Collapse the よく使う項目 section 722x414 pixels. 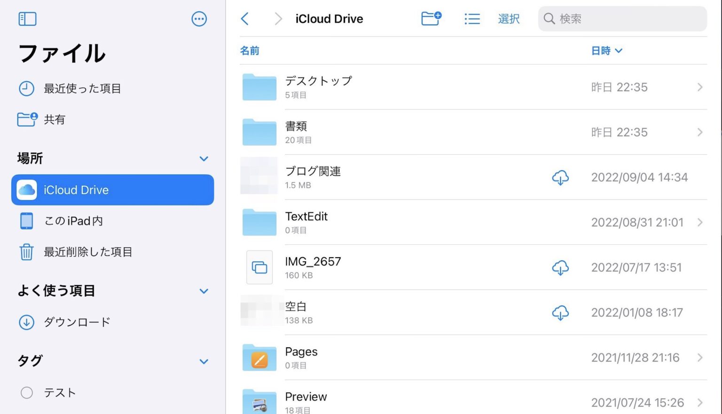pos(204,291)
